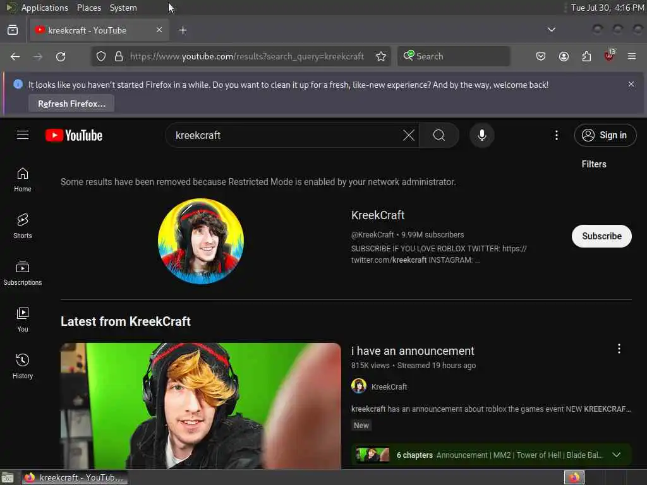The width and height of the screenshot is (647, 485).
Task: Open the System menu
Action: click(123, 8)
